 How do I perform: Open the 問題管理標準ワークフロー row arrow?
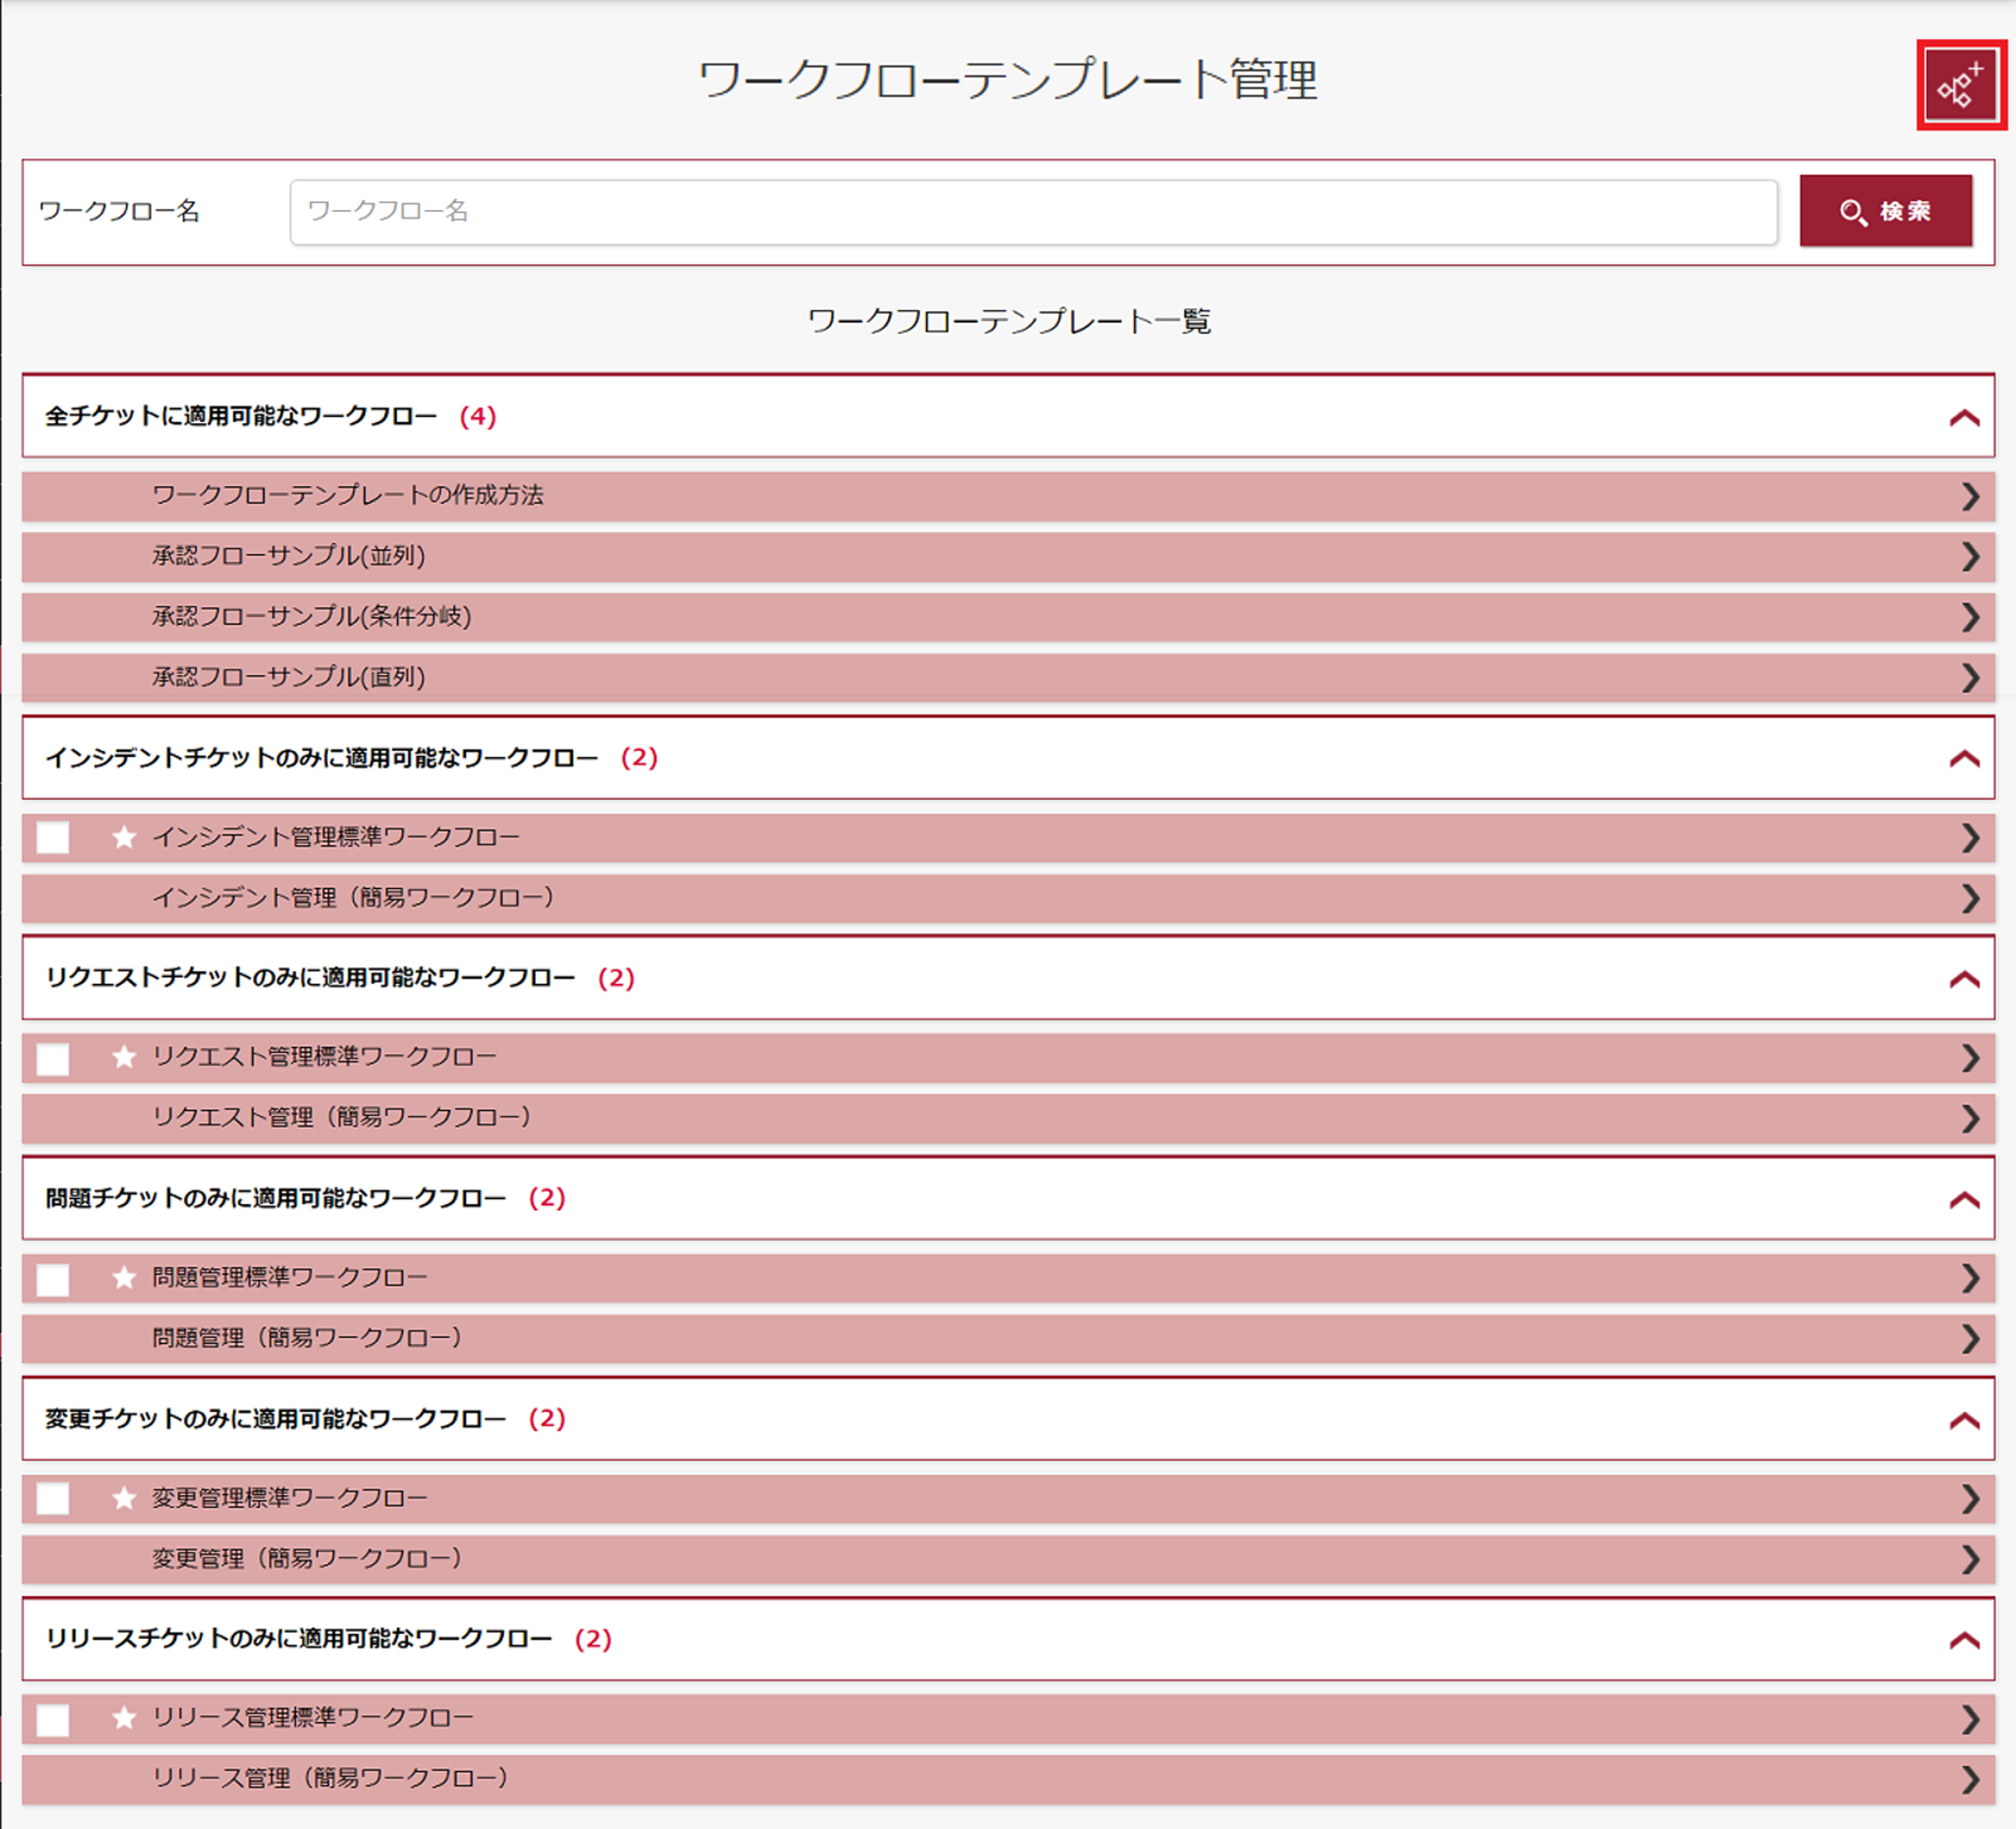(1970, 1278)
